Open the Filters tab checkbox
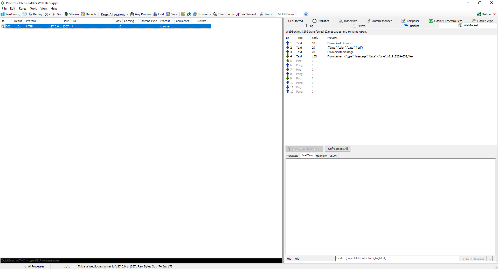Screen dimensions: 498x269 (x=355, y=26)
